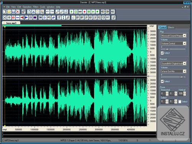This screenshot has width=192, height=144.
Task: Open the Window menu
Action: point(51,7)
